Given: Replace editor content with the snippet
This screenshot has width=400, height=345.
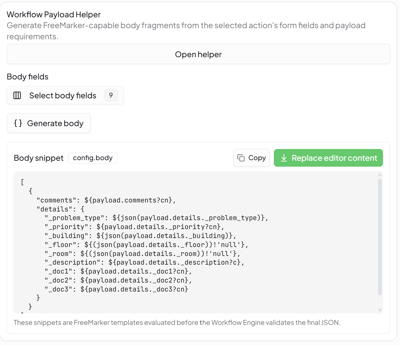Looking at the screenshot, I should pyautogui.click(x=328, y=158).
